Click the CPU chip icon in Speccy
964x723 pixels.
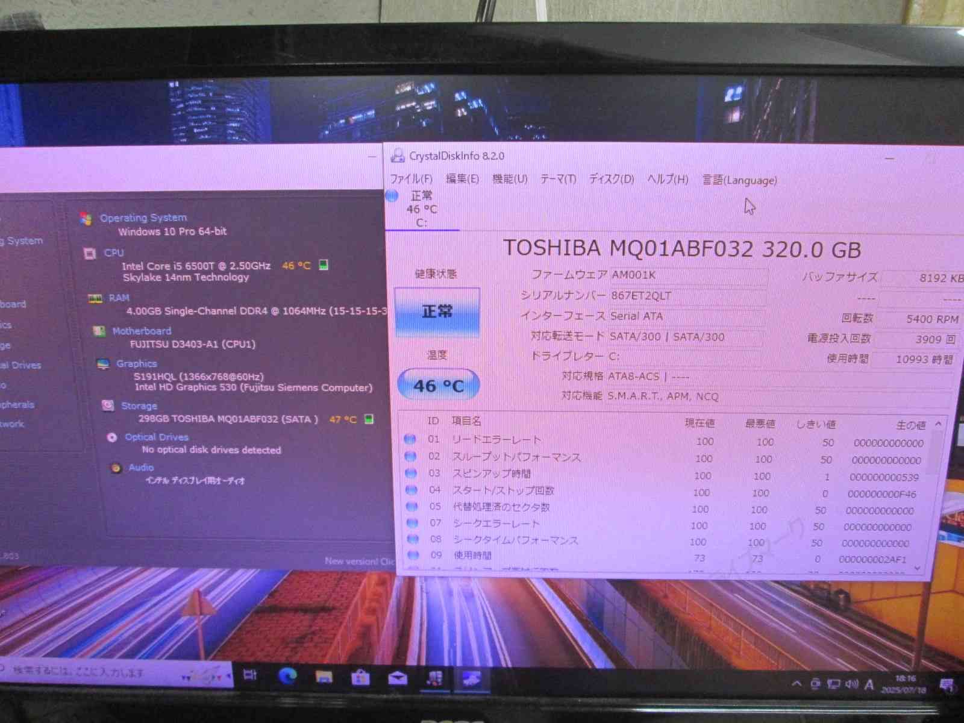coord(90,254)
